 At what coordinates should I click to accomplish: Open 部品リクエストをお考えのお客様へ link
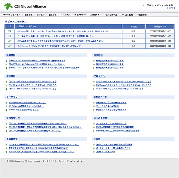coord(111,110)
